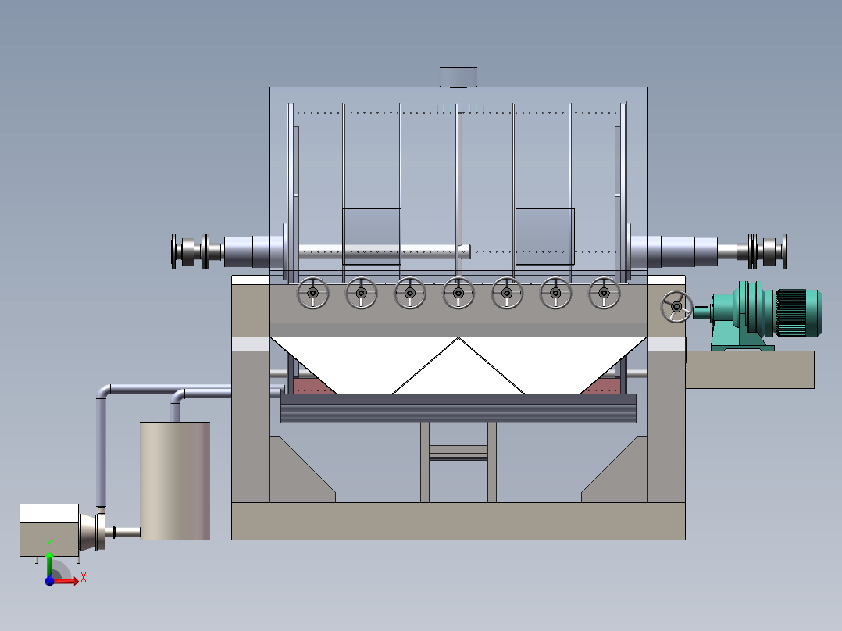Screen dimensions: 842x631
Task: Select the dark collection tray under the hopper
Action: pyautogui.click(x=458, y=408)
